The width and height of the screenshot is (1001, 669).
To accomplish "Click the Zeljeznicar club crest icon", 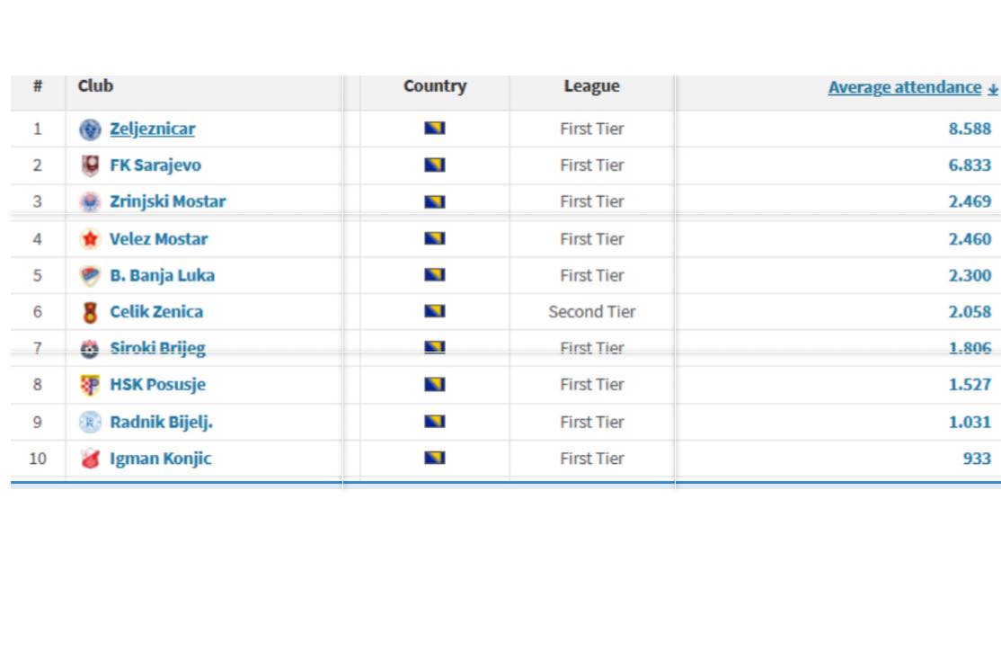I will [x=90, y=129].
